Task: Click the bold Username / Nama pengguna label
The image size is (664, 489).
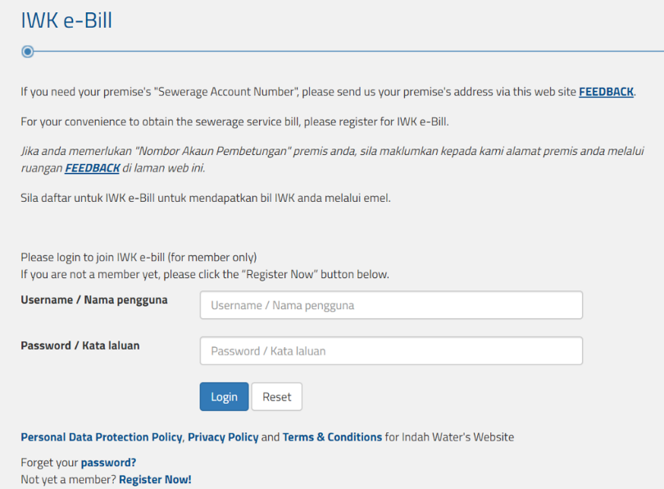Action: click(x=94, y=300)
